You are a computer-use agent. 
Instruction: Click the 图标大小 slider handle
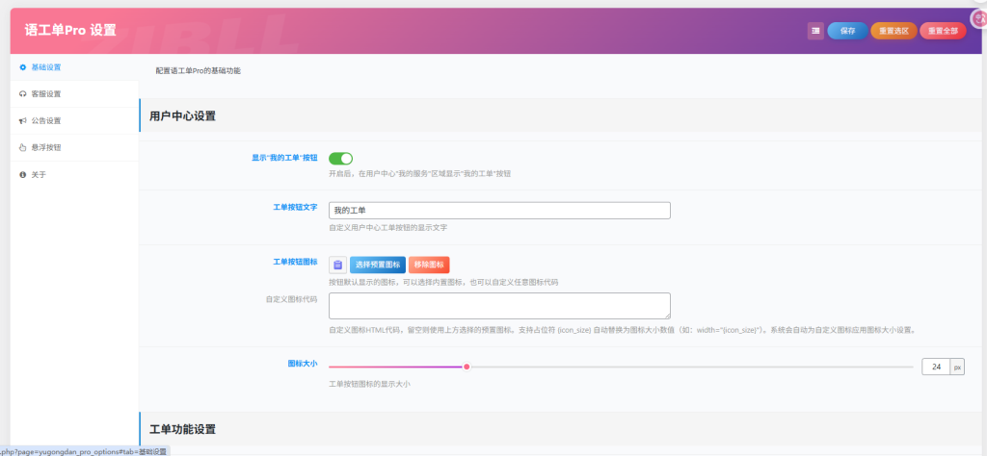[x=467, y=367]
